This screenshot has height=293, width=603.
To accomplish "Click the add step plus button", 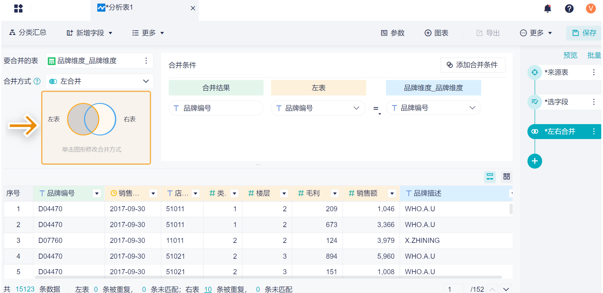I will (x=535, y=161).
